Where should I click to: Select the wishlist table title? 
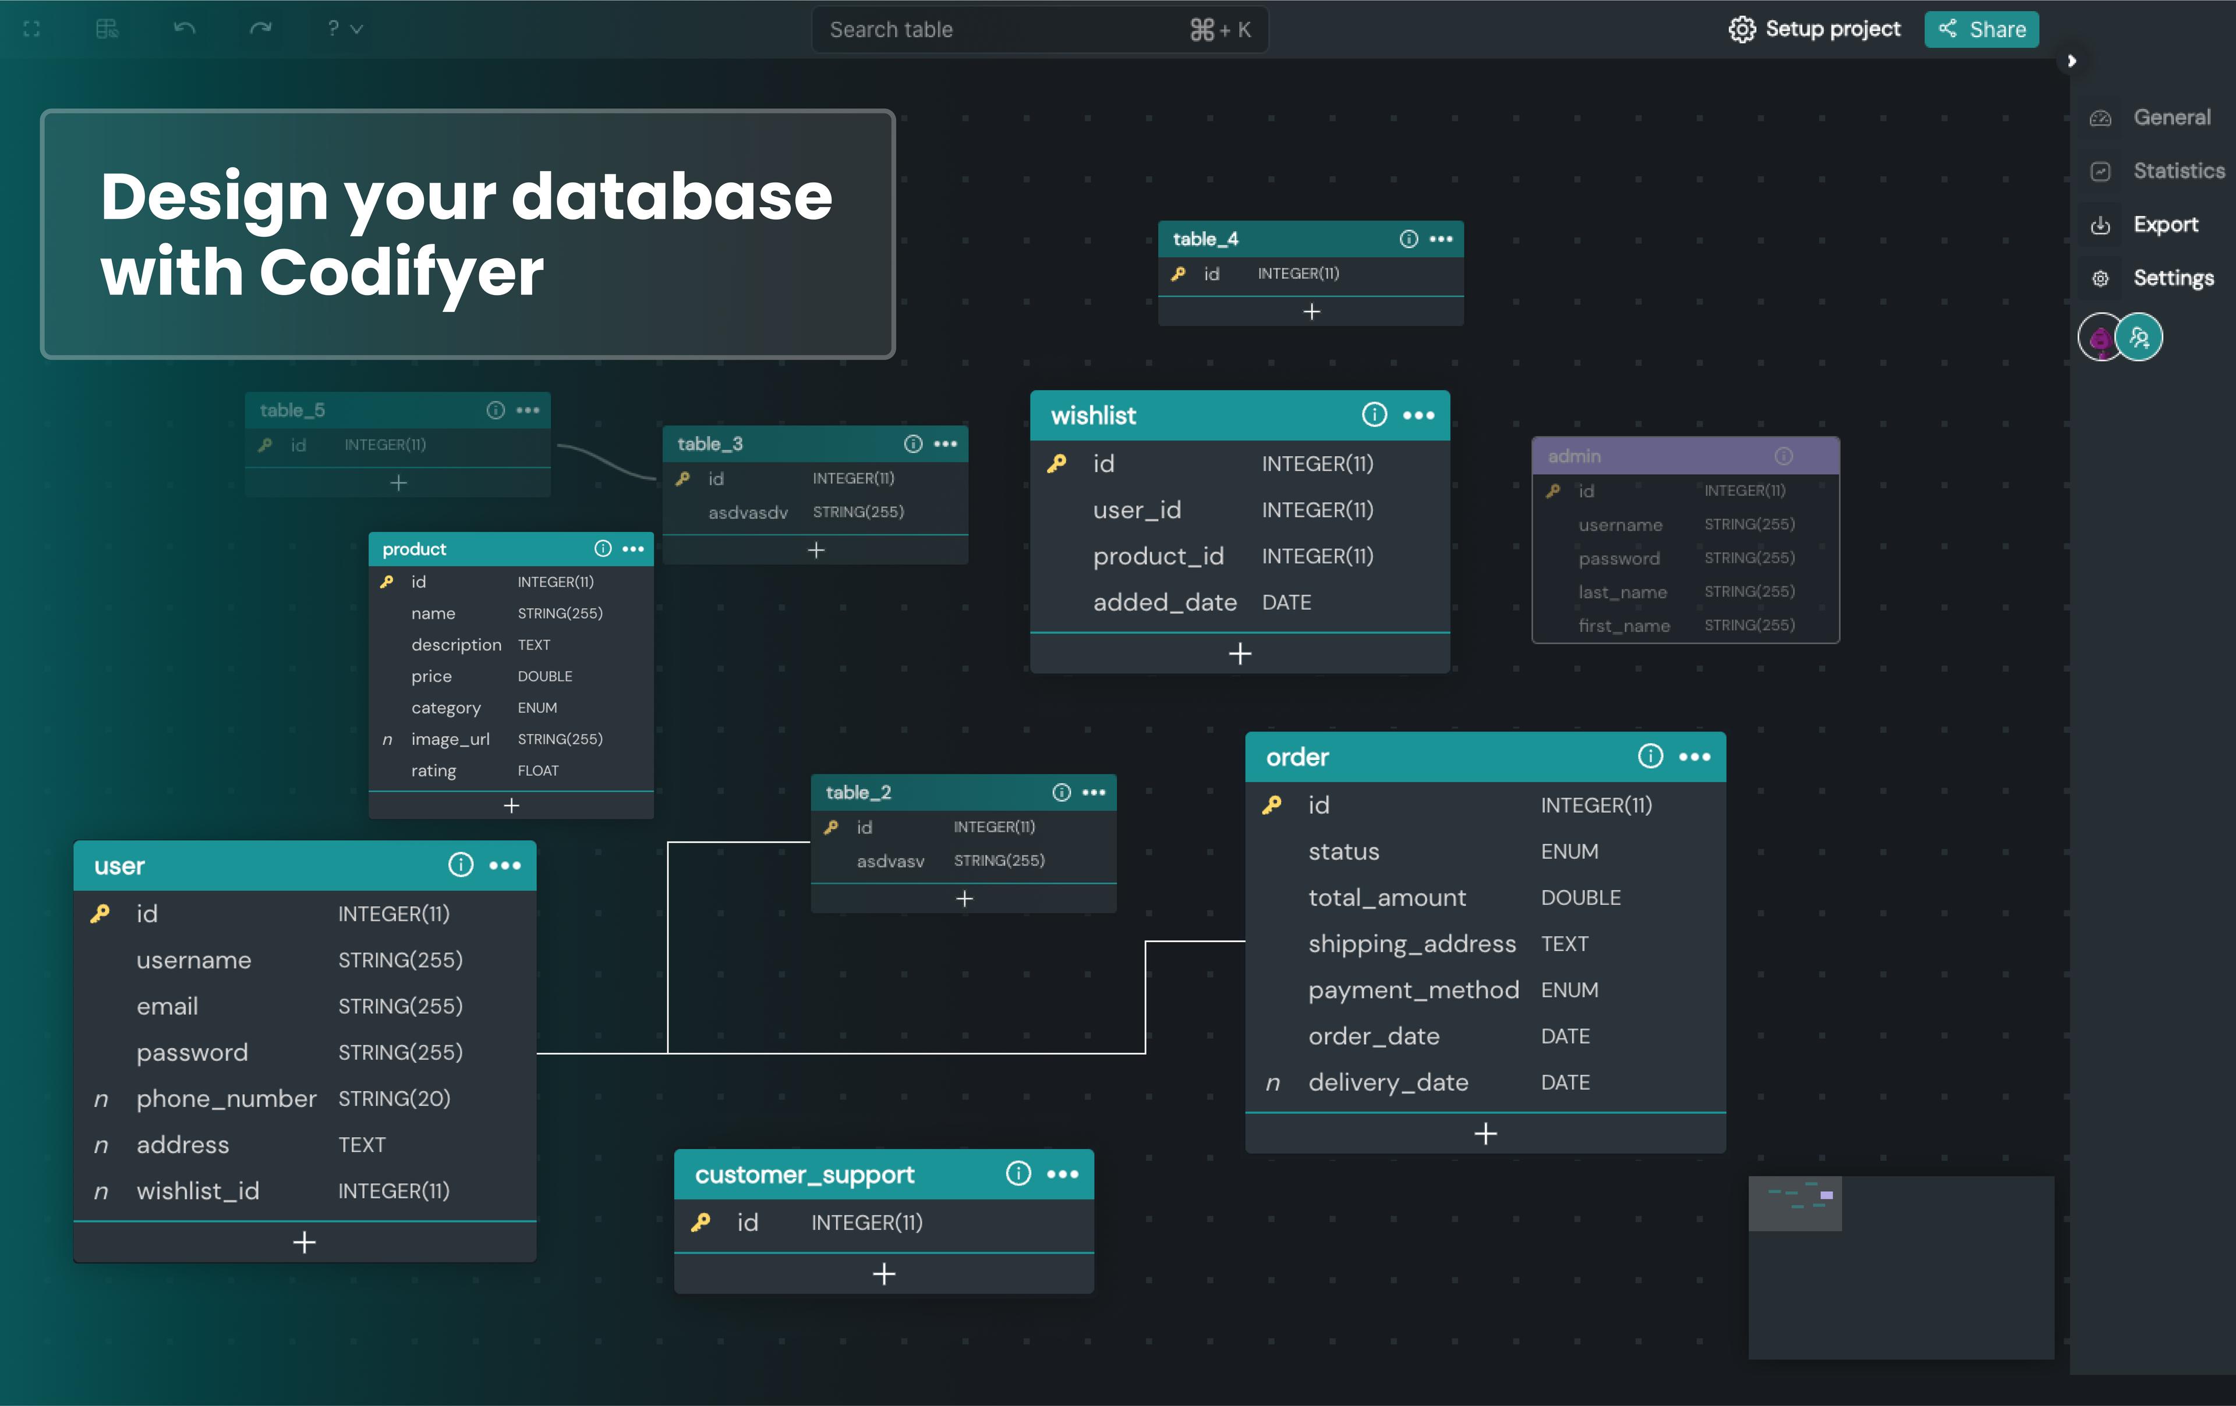coord(1093,416)
